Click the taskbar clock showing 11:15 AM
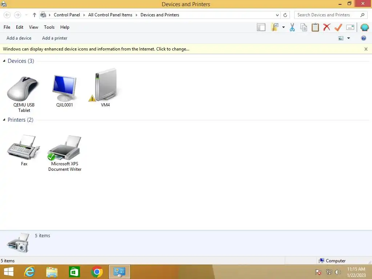This screenshot has width=372, height=279. click(x=356, y=272)
